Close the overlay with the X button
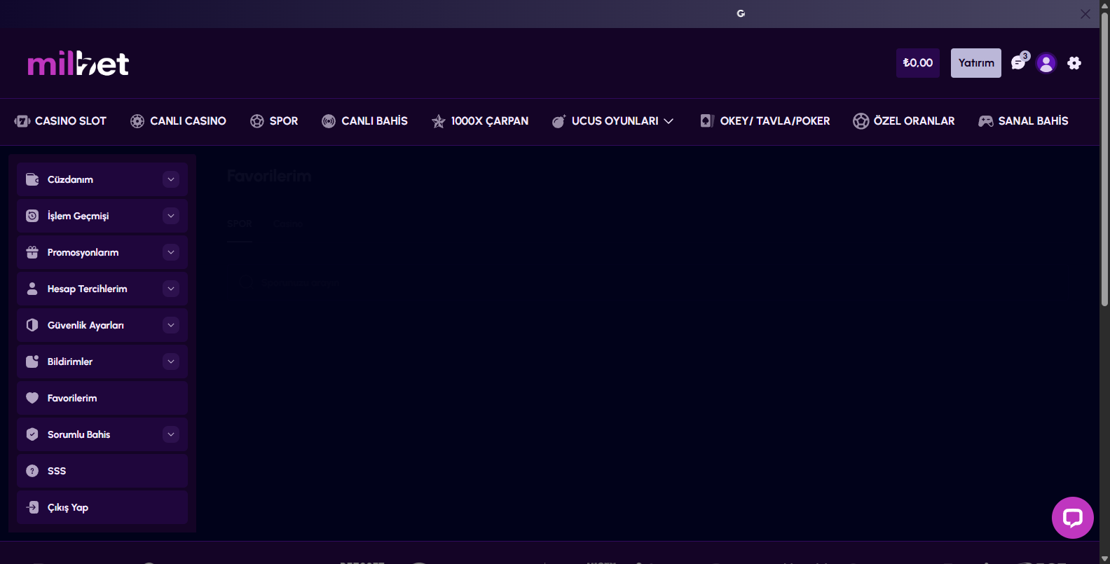The width and height of the screenshot is (1110, 564). (1085, 14)
